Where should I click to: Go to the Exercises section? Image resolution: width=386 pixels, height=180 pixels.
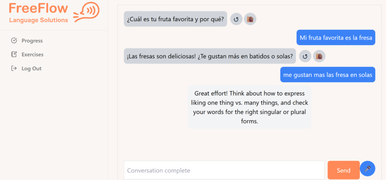[32, 55]
